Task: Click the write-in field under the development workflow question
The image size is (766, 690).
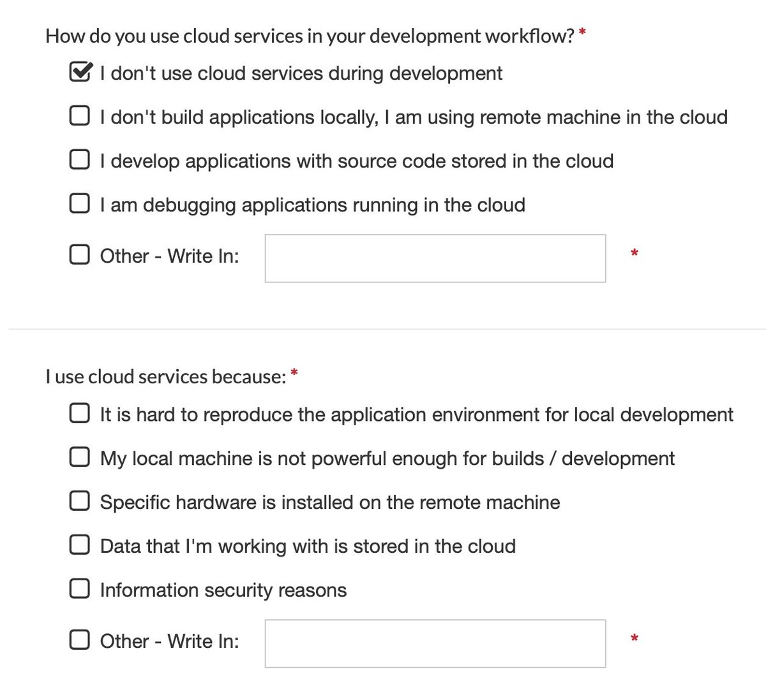Action: click(435, 258)
